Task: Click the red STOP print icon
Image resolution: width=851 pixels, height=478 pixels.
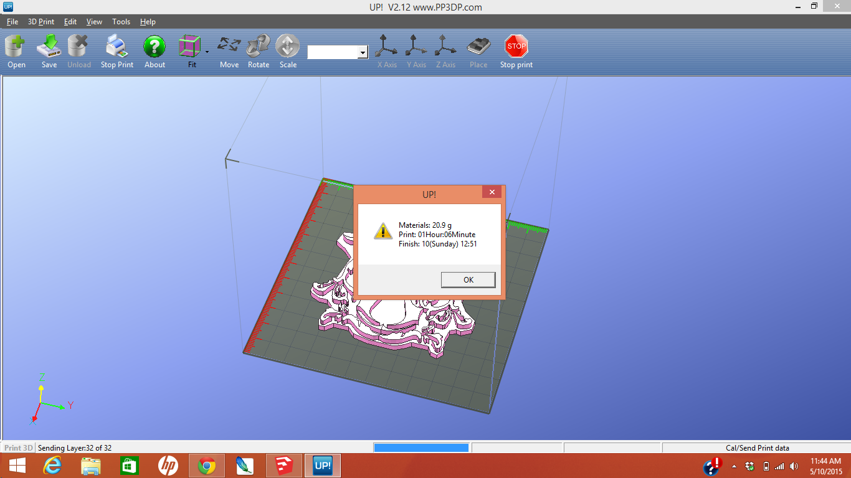Action: (x=516, y=47)
